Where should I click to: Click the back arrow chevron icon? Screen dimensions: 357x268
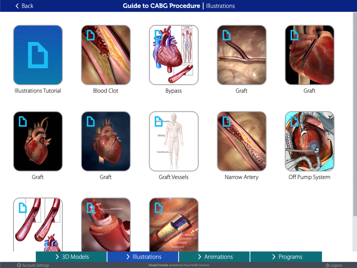pyautogui.click(x=17, y=6)
